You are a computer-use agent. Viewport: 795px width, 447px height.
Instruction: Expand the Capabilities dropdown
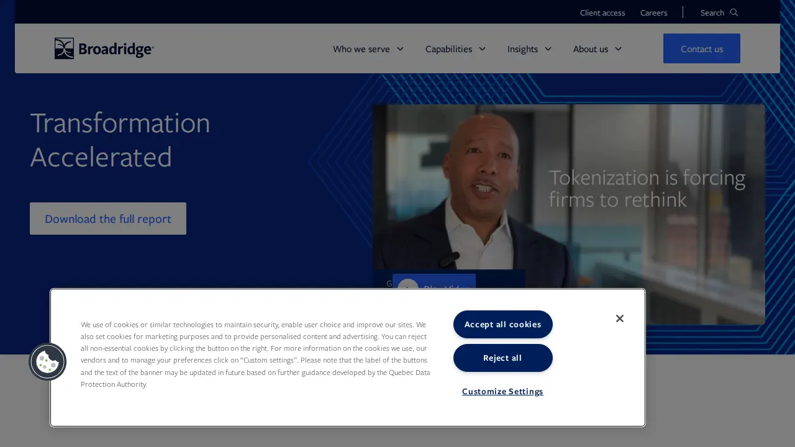pyautogui.click(x=455, y=49)
